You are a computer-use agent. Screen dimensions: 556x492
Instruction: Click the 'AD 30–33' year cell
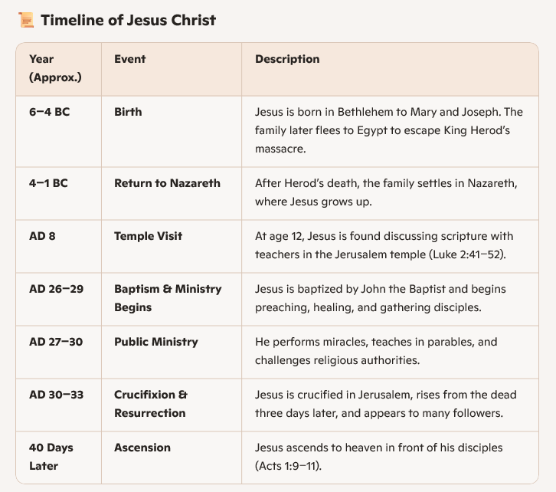pos(56,395)
